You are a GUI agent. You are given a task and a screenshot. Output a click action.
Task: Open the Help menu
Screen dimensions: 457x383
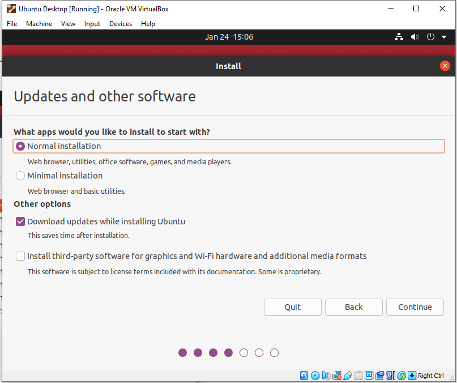click(x=148, y=24)
